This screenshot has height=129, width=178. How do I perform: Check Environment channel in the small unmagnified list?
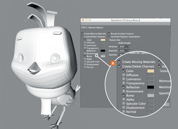tap(85, 53)
